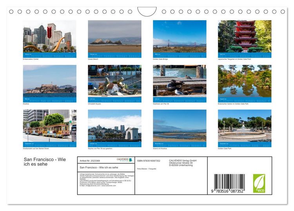
Task: Select the Market Street cable car photo
Action: tap(50, 125)
